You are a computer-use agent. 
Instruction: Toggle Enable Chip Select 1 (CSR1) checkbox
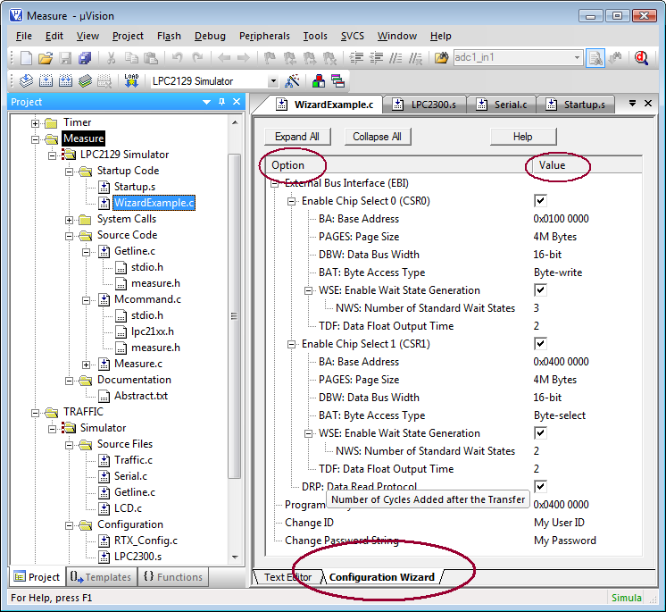tap(540, 343)
